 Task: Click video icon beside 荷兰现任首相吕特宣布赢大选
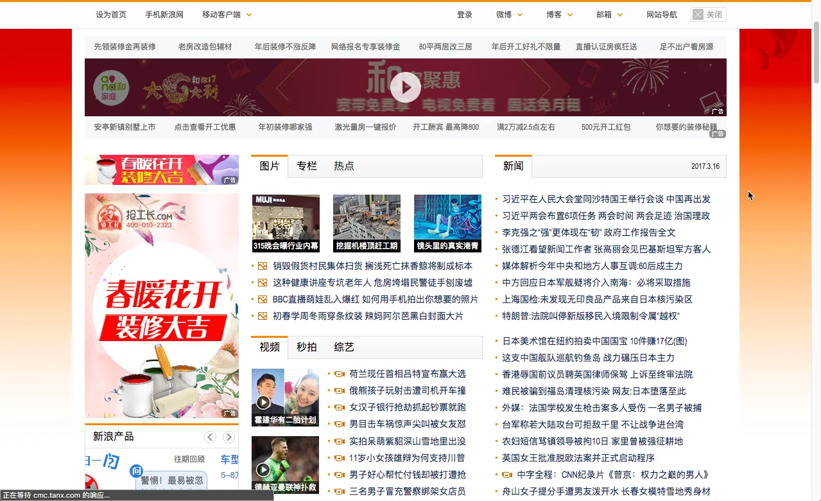[x=340, y=374]
